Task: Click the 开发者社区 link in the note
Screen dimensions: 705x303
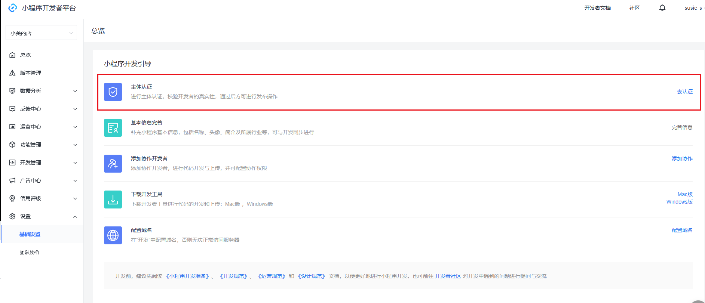Action: (x=448, y=276)
